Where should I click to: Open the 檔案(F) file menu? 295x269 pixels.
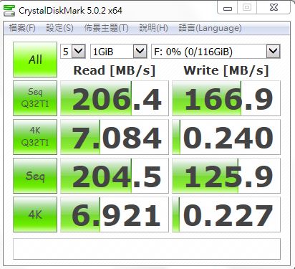tap(22, 28)
